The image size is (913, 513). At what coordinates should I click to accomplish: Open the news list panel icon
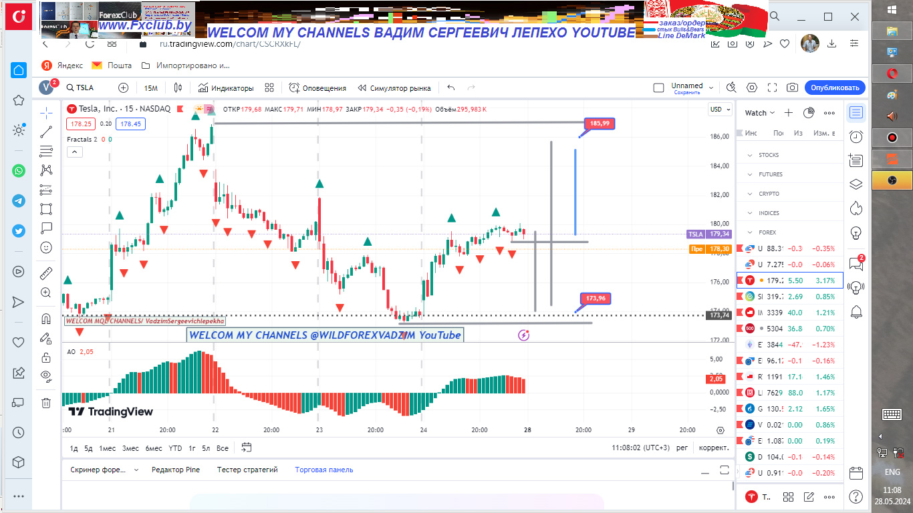[x=856, y=160]
